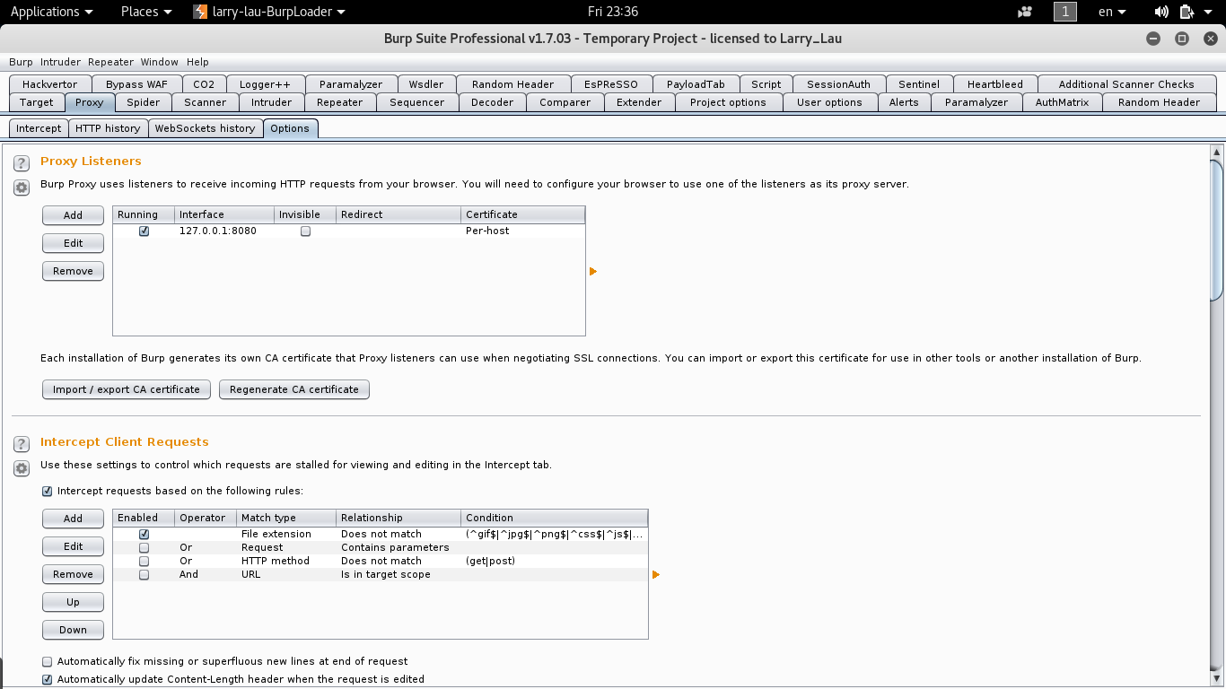
Task: Click the power battery icon in top bar
Action: point(1187,12)
